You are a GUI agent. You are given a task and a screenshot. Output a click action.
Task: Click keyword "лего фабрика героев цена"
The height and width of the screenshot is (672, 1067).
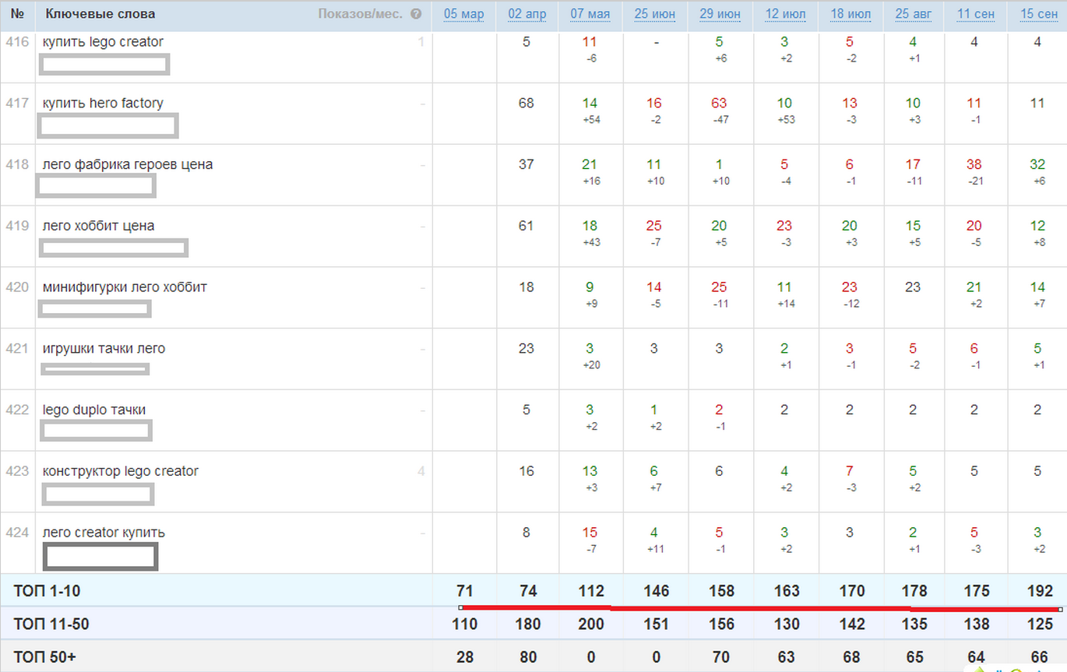128,164
